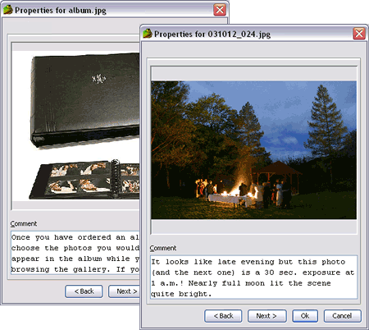Screen dimensions: 369x330
Task: Click the frog icon in 031012_024.jpg title bar
Action: [x=148, y=34]
